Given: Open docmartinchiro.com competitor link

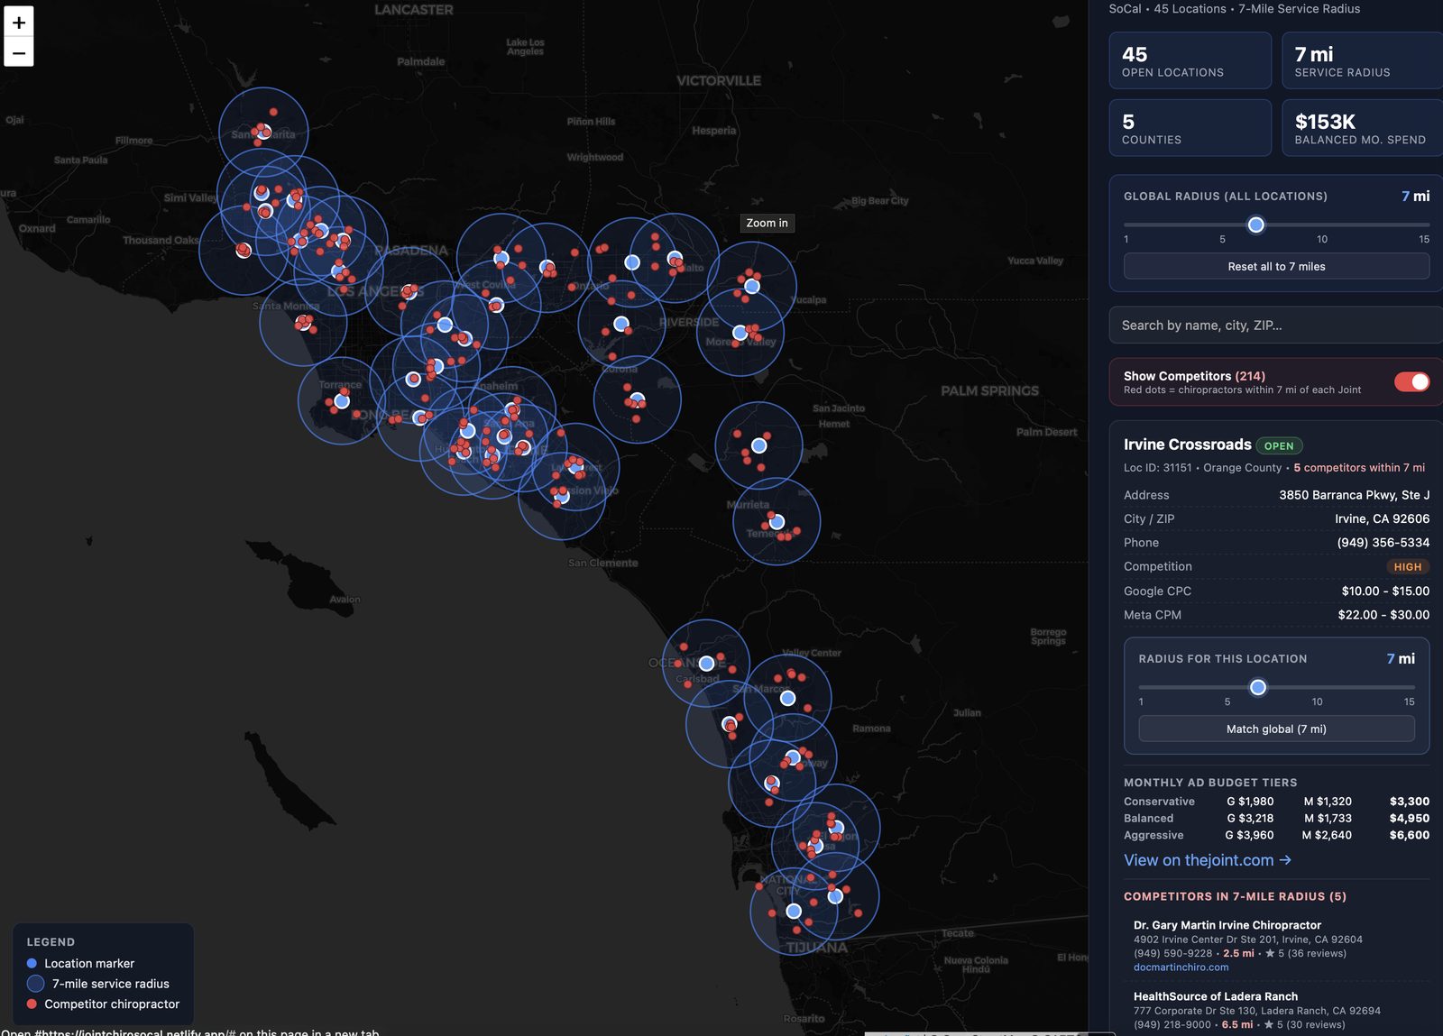Looking at the screenshot, I should click(x=1181, y=967).
